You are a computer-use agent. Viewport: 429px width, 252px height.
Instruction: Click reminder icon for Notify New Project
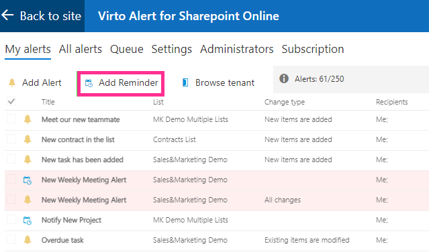pos(28,220)
